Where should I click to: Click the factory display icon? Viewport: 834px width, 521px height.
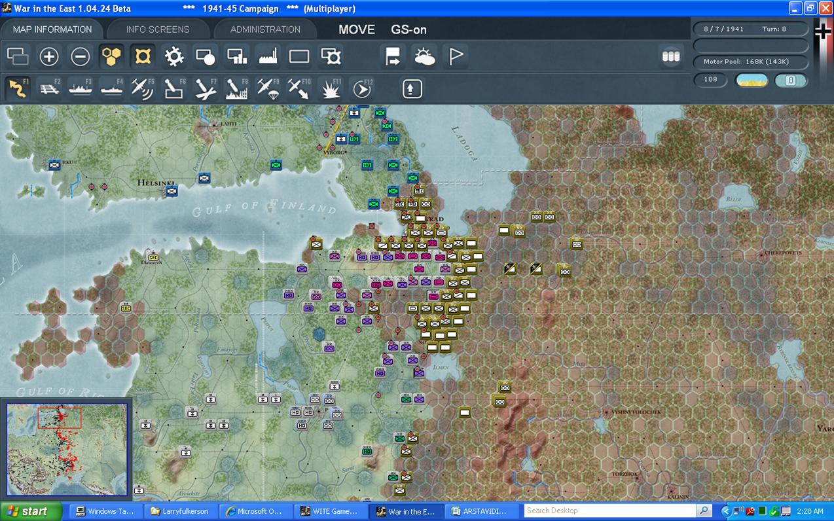[x=268, y=57]
